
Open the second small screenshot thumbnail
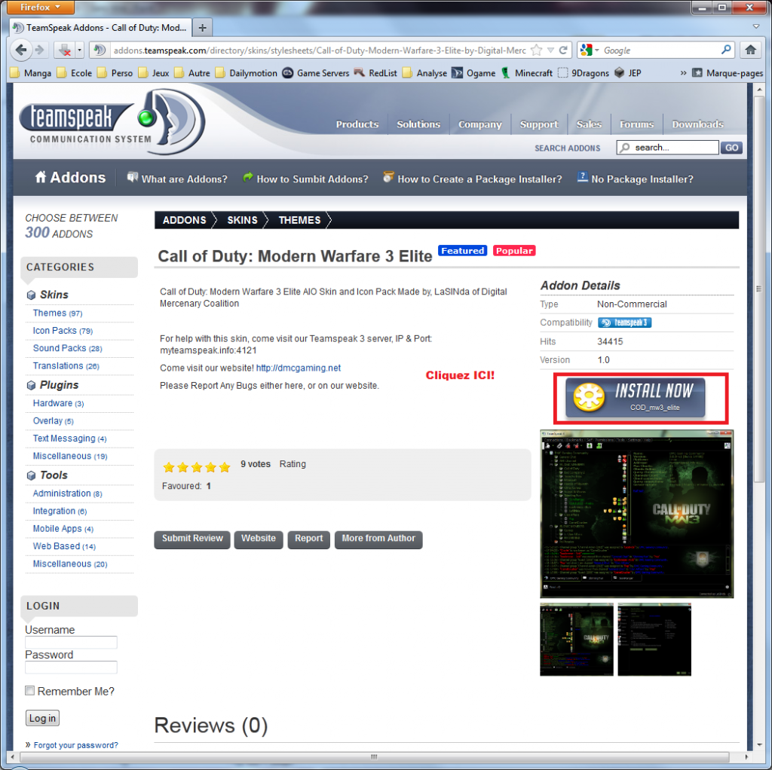[654, 640]
